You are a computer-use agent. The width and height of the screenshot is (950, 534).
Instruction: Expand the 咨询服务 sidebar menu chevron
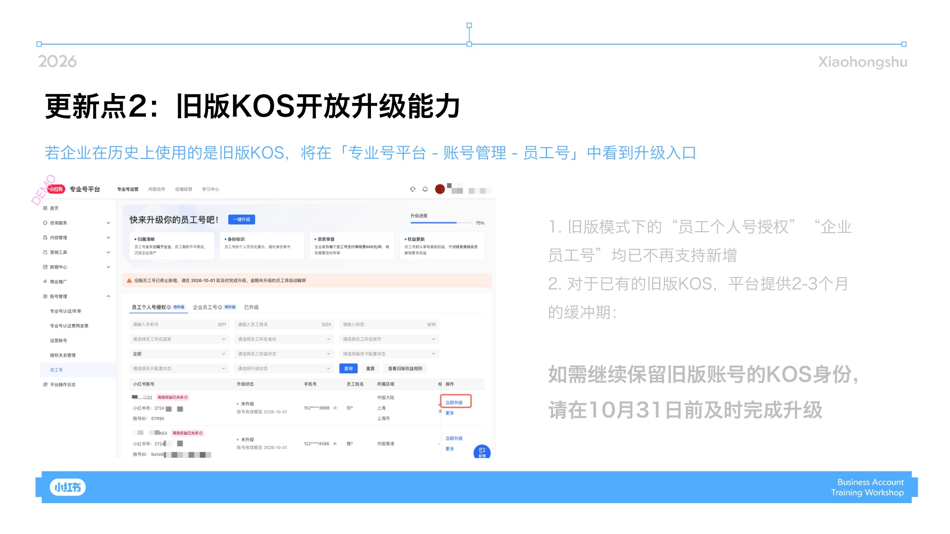(x=108, y=223)
